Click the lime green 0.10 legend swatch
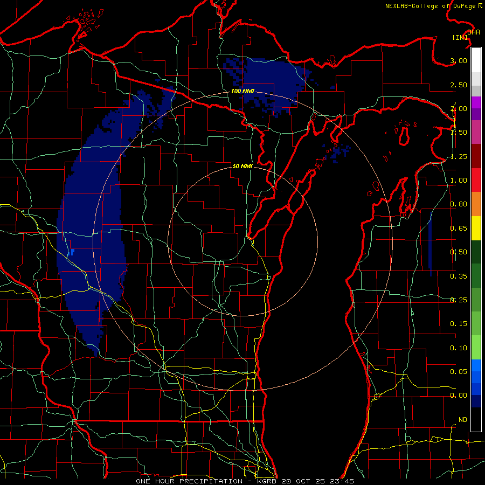The image size is (485, 485). pyautogui.click(x=476, y=348)
